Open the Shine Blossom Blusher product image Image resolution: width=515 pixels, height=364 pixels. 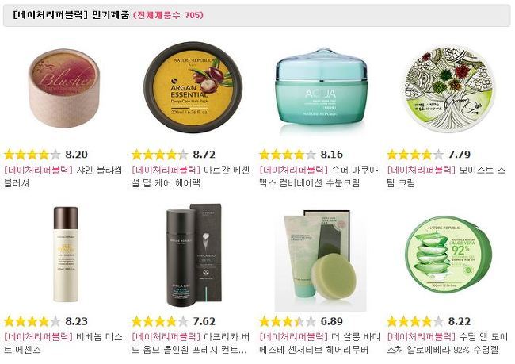click(x=64, y=89)
